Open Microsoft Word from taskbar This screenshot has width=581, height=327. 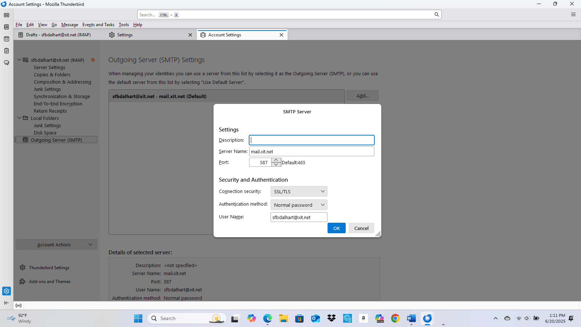pyautogui.click(x=411, y=319)
